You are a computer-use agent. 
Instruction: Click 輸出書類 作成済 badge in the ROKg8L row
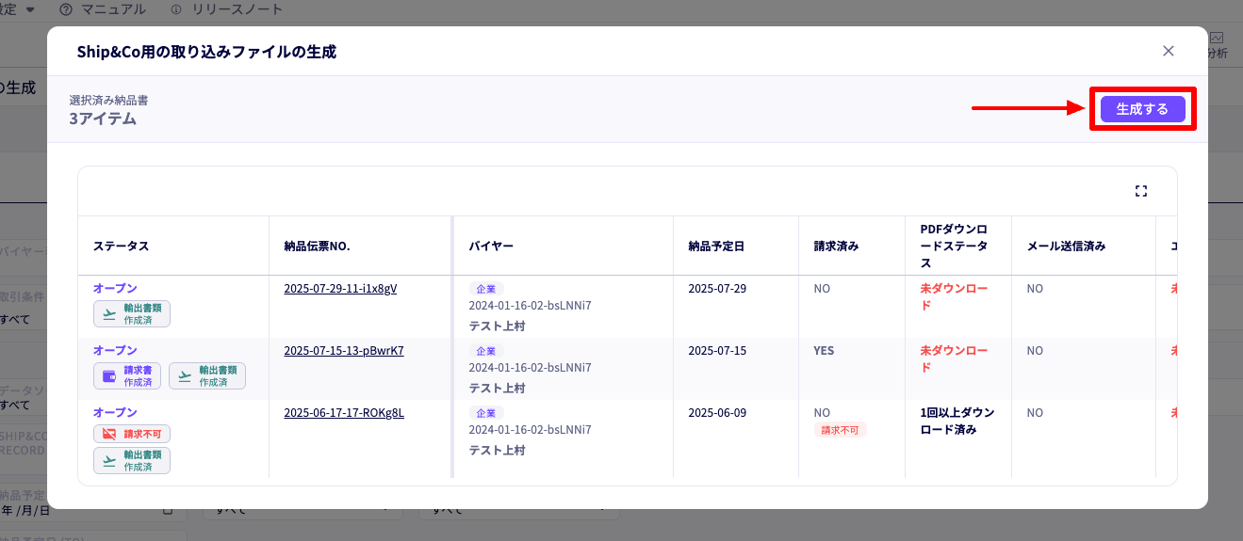pos(132,460)
